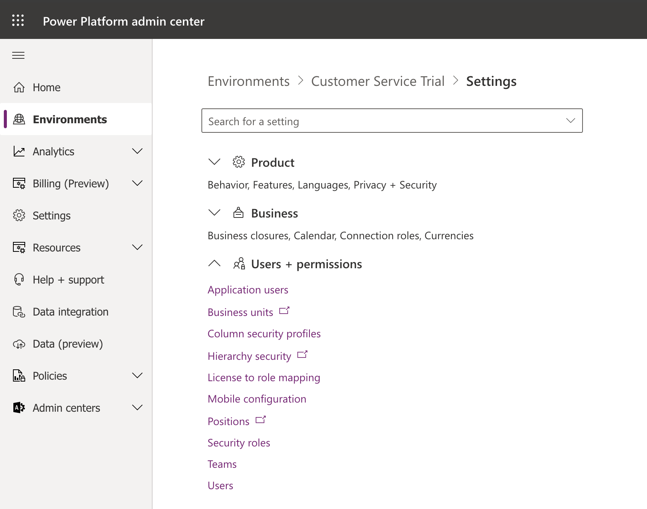Screen dimensions: 647x509
Task: Select Environments in the sidebar
Action: (x=76, y=119)
